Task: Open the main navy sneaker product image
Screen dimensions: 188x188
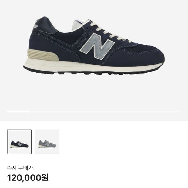Action: click(x=94, y=45)
